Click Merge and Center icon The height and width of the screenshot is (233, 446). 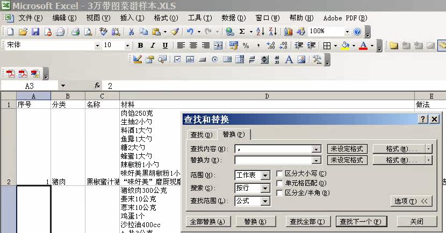pyautogui.click(x=218, y=46)
